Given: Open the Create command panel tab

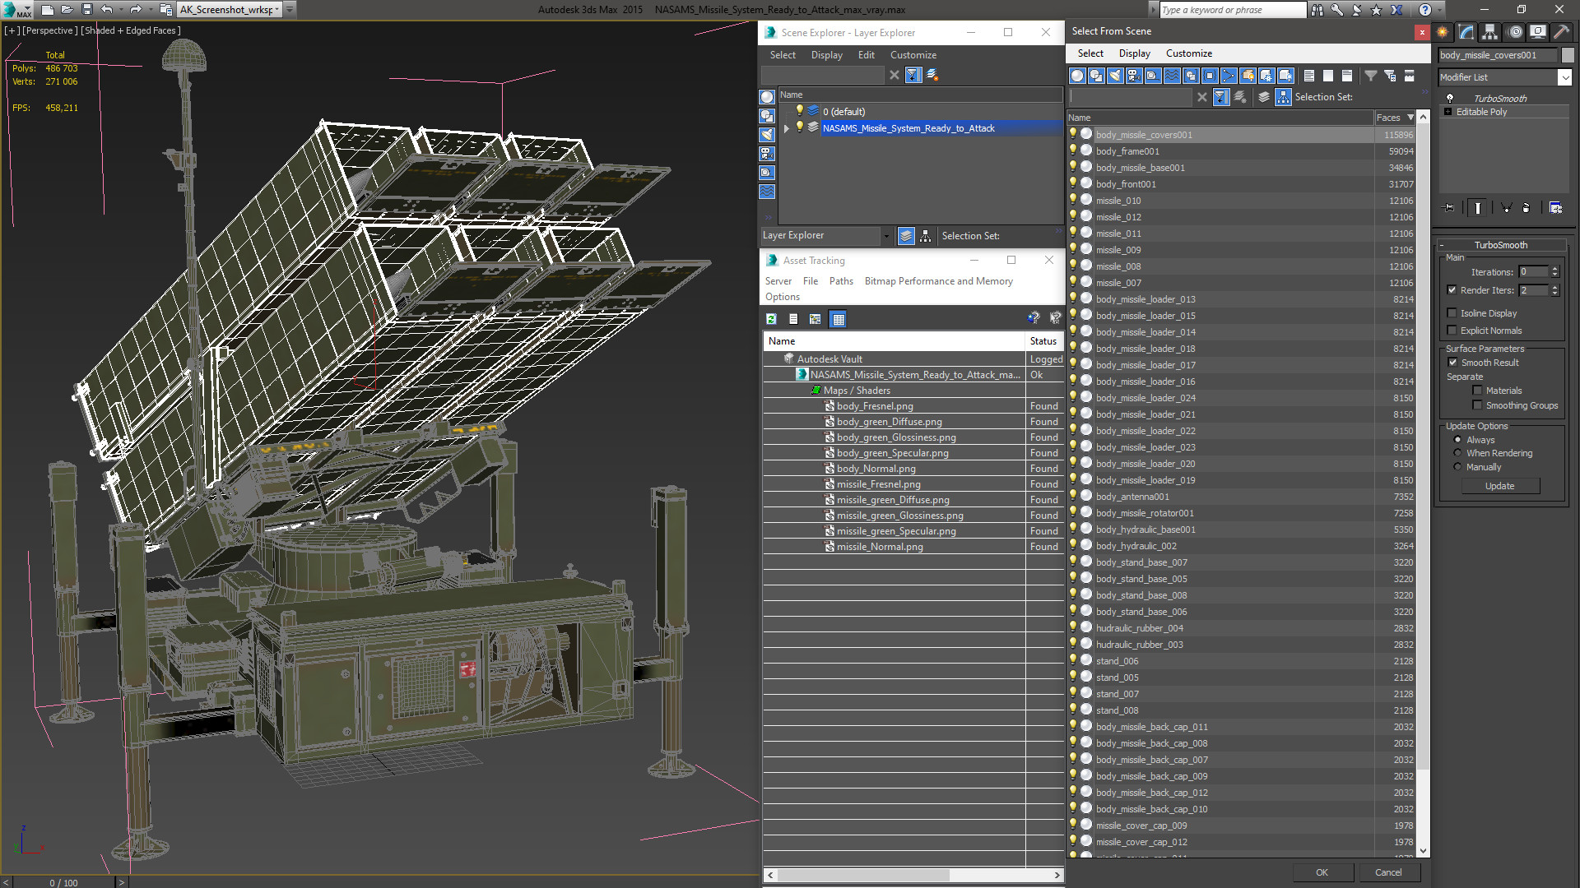Looking at the screenshot, I should tap(1443, 32).
